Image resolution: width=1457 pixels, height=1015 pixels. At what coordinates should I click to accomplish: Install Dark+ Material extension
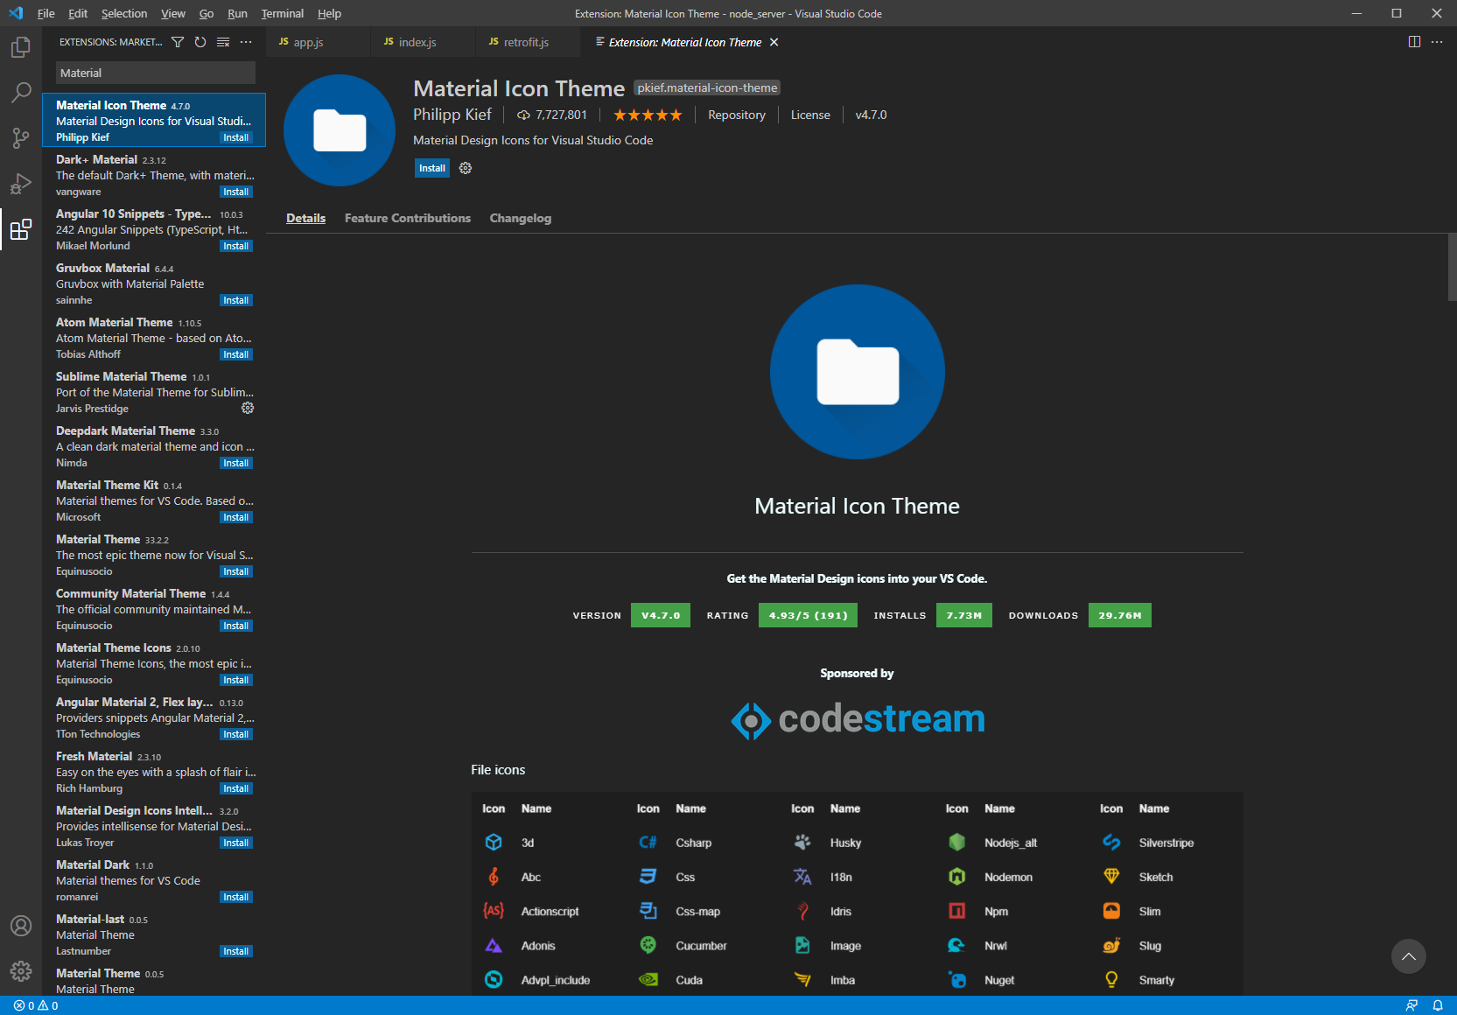(236, 192)
